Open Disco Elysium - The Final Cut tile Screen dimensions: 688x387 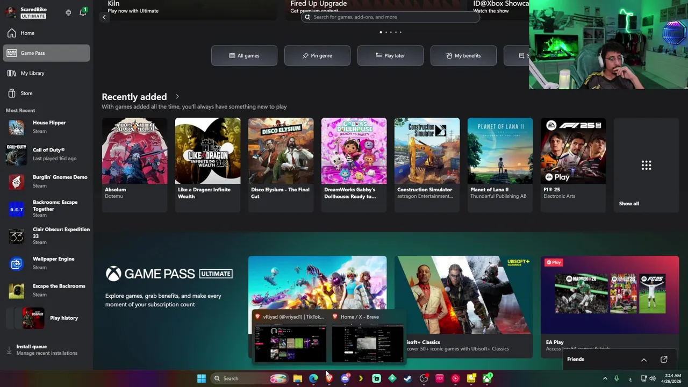pyautogui.click(x=281, y=164)
